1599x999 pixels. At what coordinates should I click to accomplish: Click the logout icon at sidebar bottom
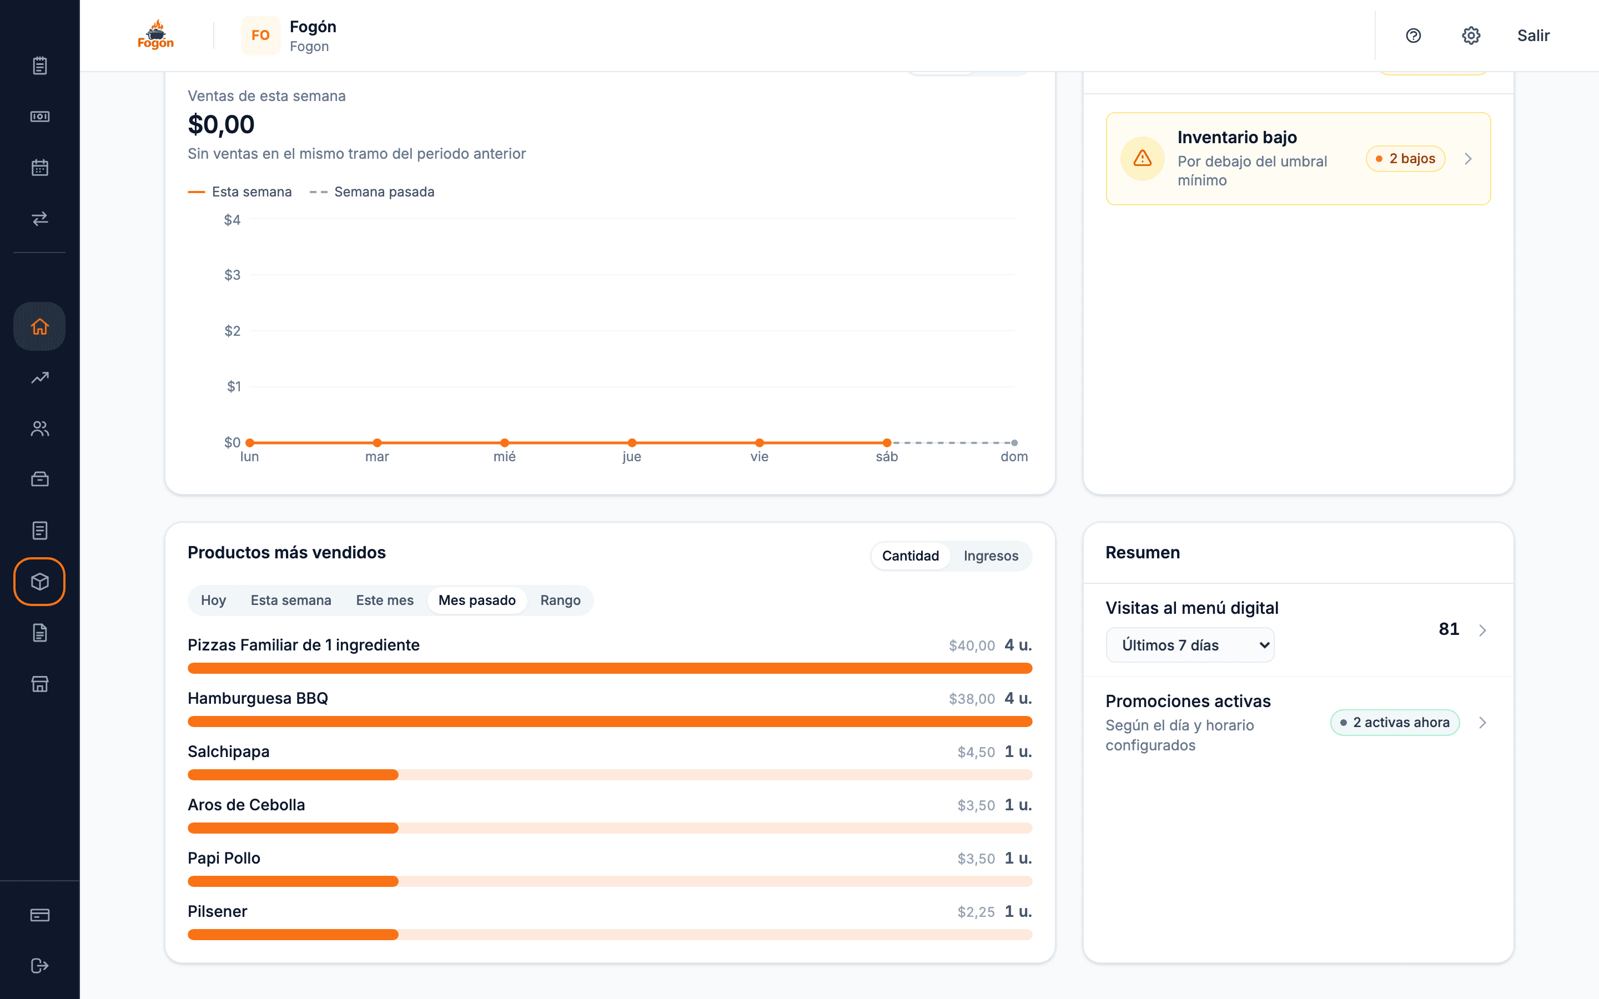(39, 966)
